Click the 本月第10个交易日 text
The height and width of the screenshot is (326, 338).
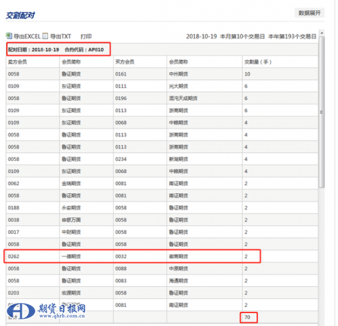(x=242, y=37)
